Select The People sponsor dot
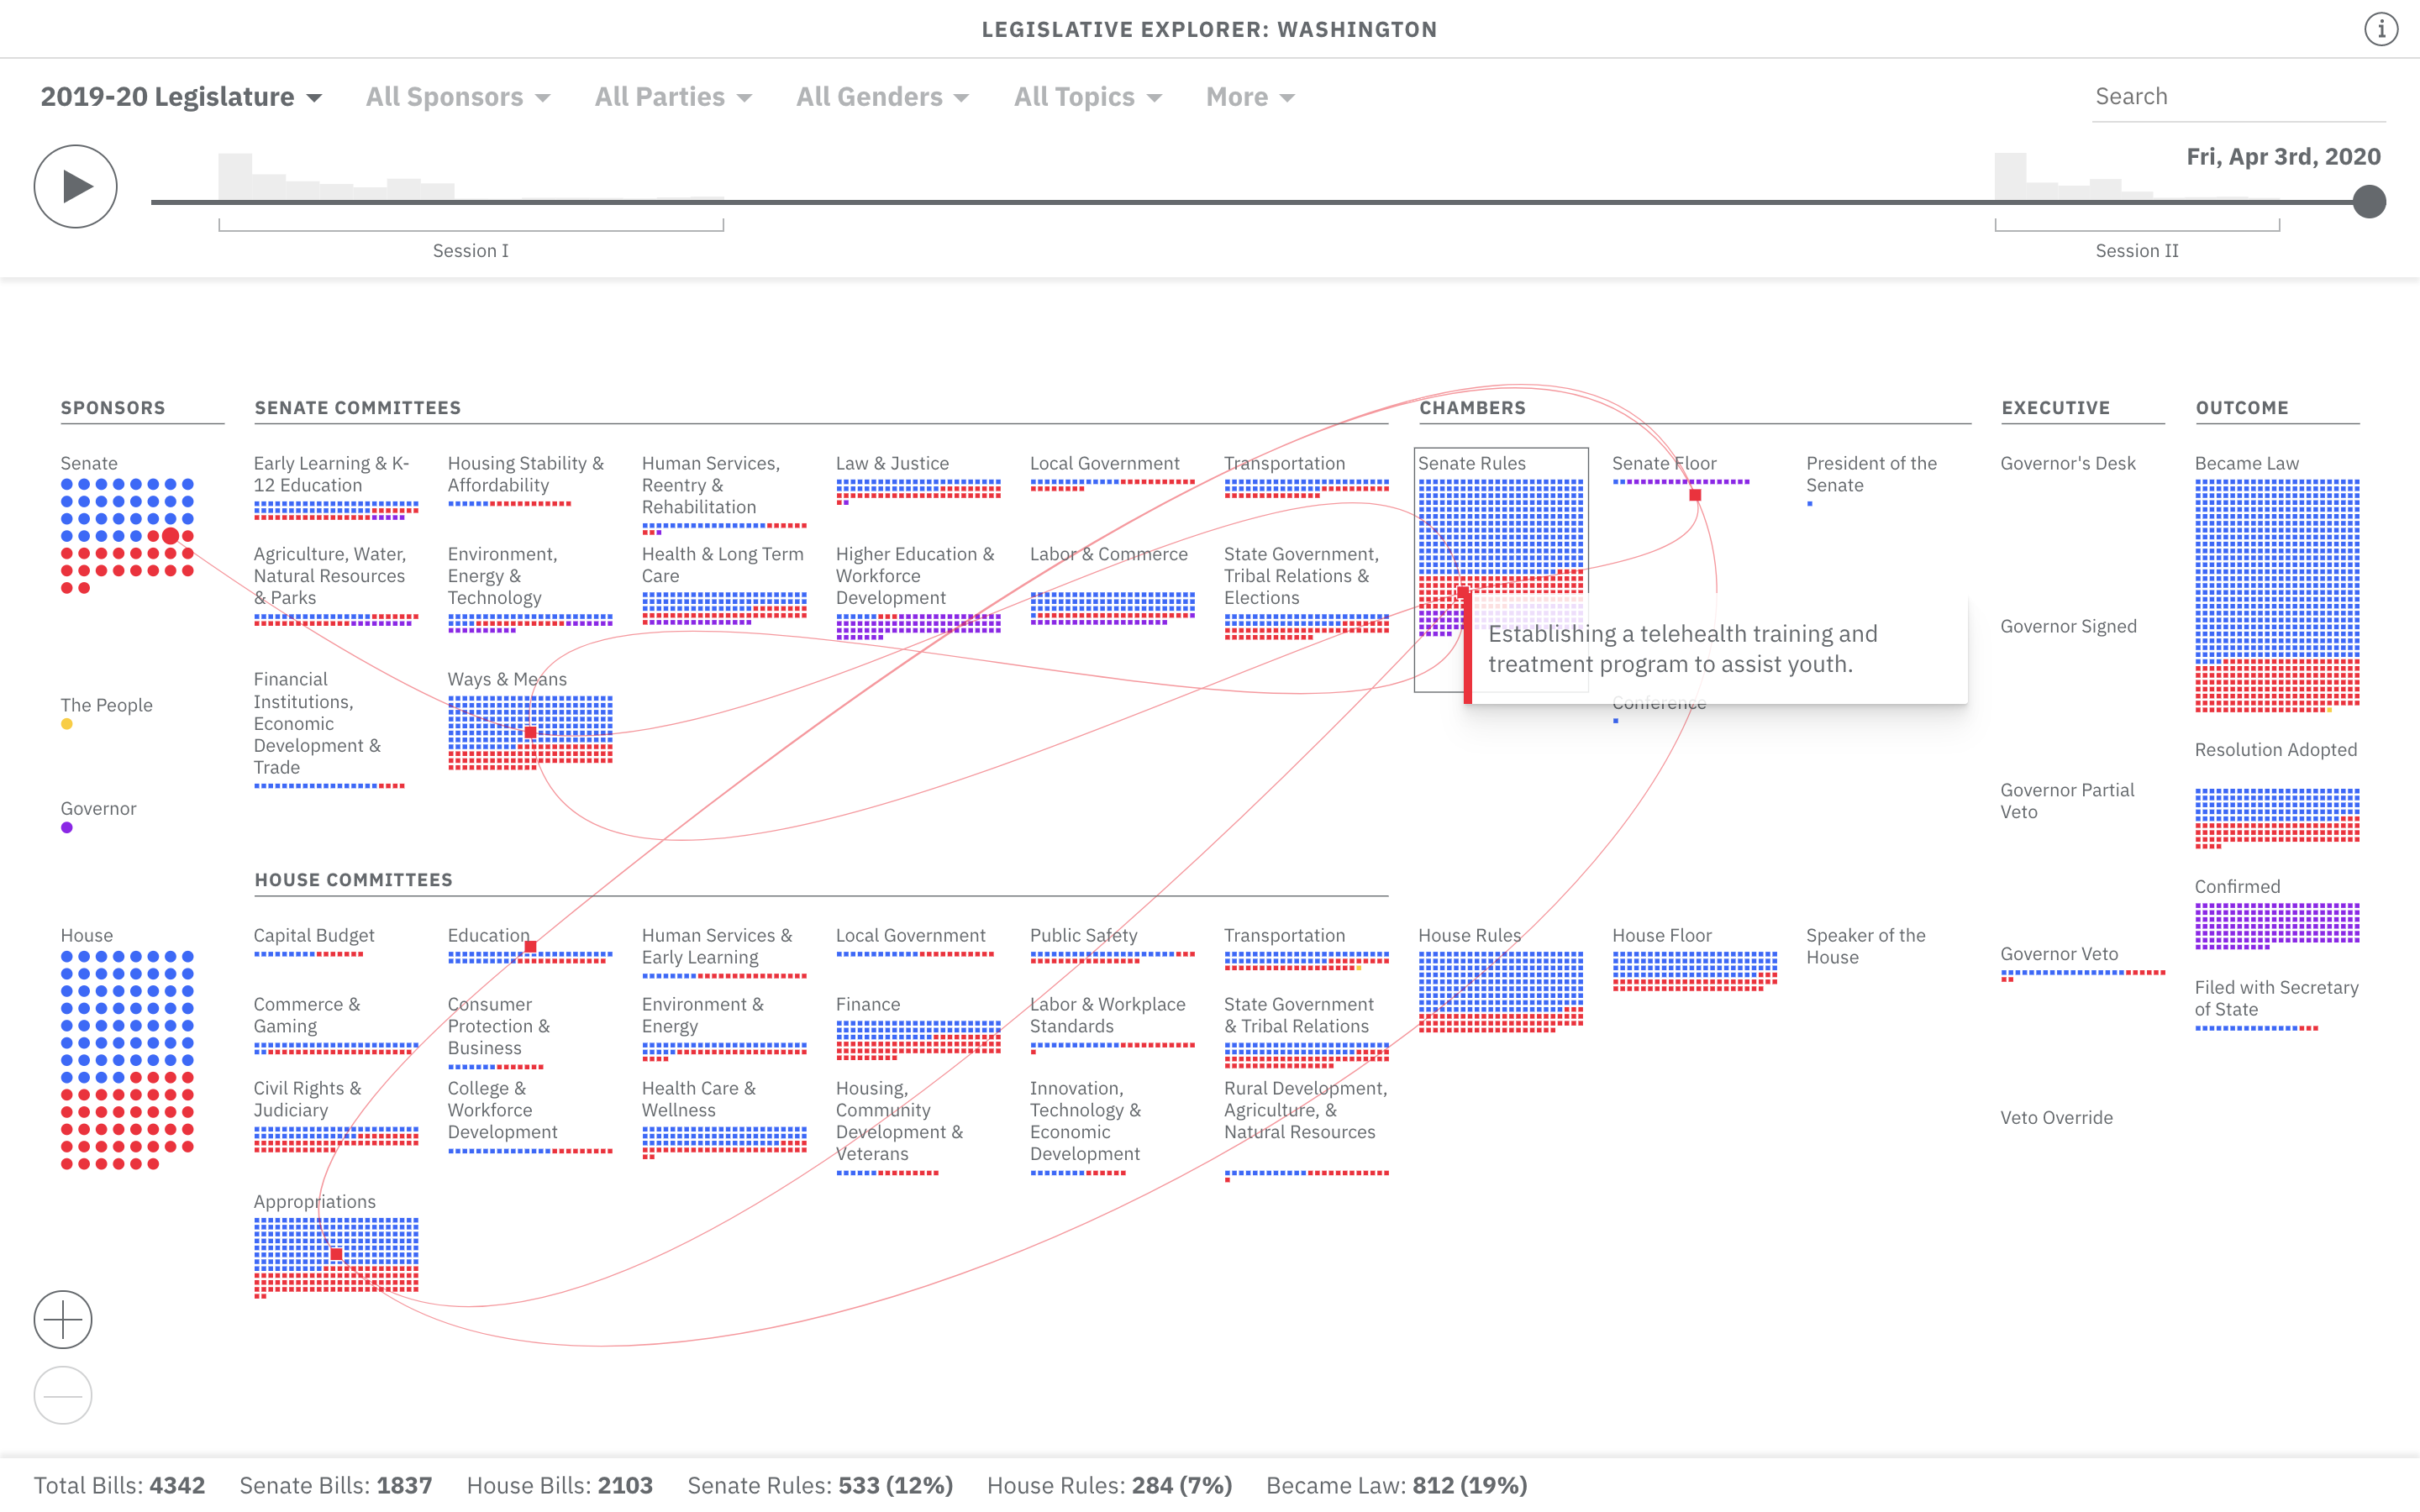The width and height of the screenshot is (2420, 1512). point(67,724)
